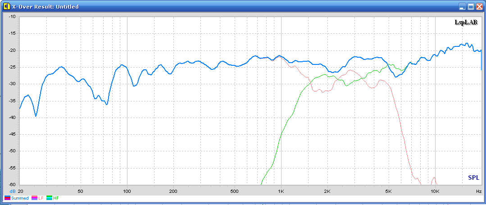Click the 50 frequency axis label
486x205 pixels.
(x=81, y=191)
